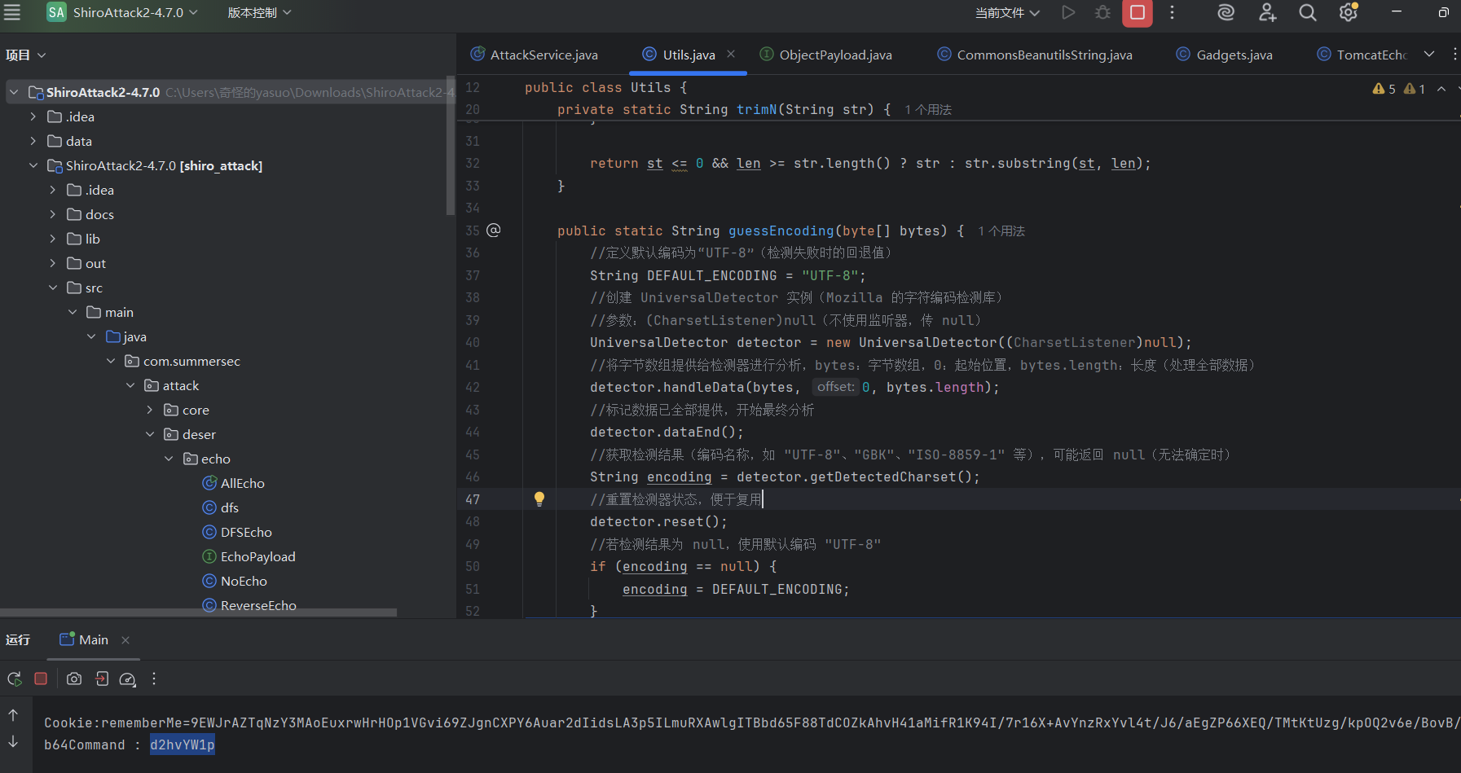This screenshot has height=773, width=1461.
Task: Switch to the Gadgets.java editor tab
Action: [1233, 55]
